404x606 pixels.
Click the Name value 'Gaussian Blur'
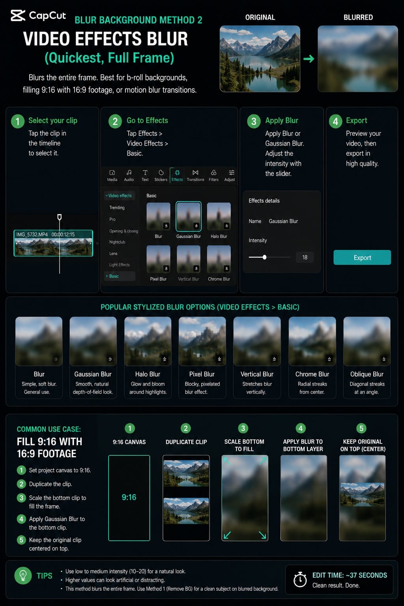(283, 221)
